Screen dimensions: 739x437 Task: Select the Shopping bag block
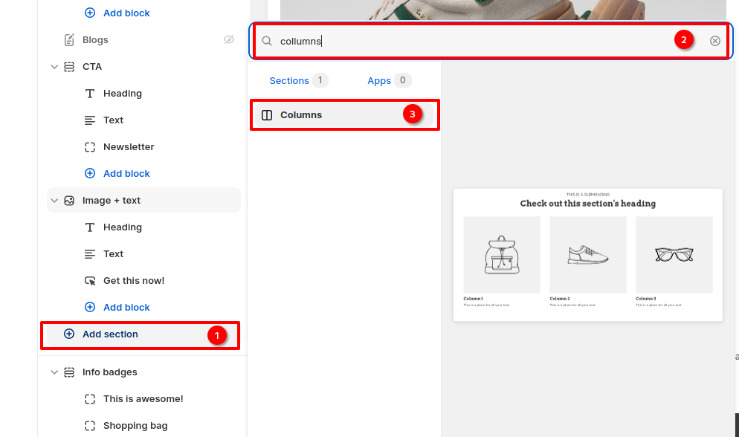tap(135, 426)
